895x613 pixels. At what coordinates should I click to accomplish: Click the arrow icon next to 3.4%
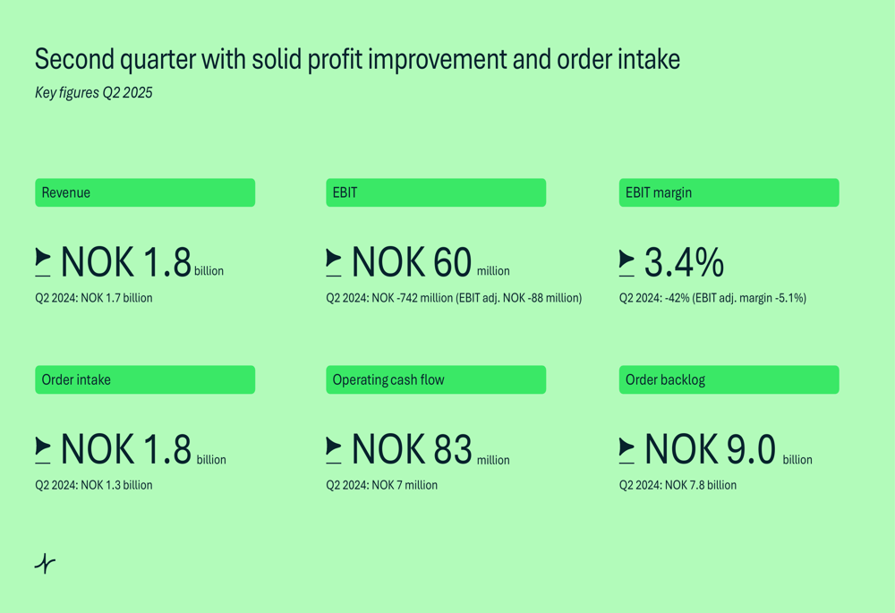(626, 262)
